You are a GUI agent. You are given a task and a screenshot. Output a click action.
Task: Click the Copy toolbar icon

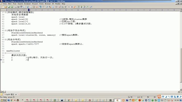[31, 7]
